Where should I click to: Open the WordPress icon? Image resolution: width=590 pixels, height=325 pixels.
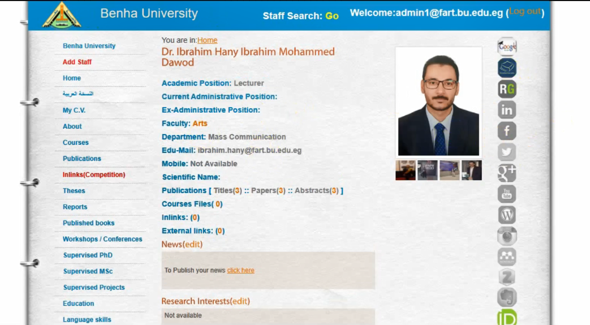[507, 215]
